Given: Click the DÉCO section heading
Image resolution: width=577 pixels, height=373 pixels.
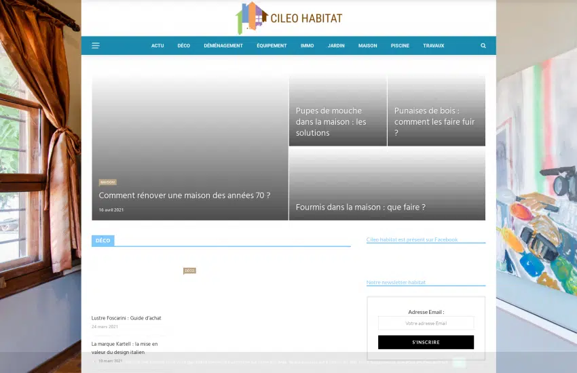Looking at the screenshot, I should click(103, 241).
